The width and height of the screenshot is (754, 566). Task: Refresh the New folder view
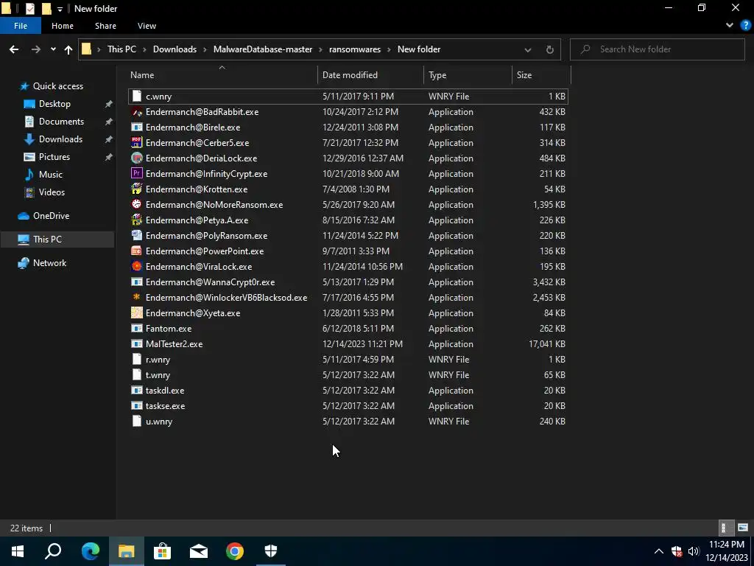[549, 49]
